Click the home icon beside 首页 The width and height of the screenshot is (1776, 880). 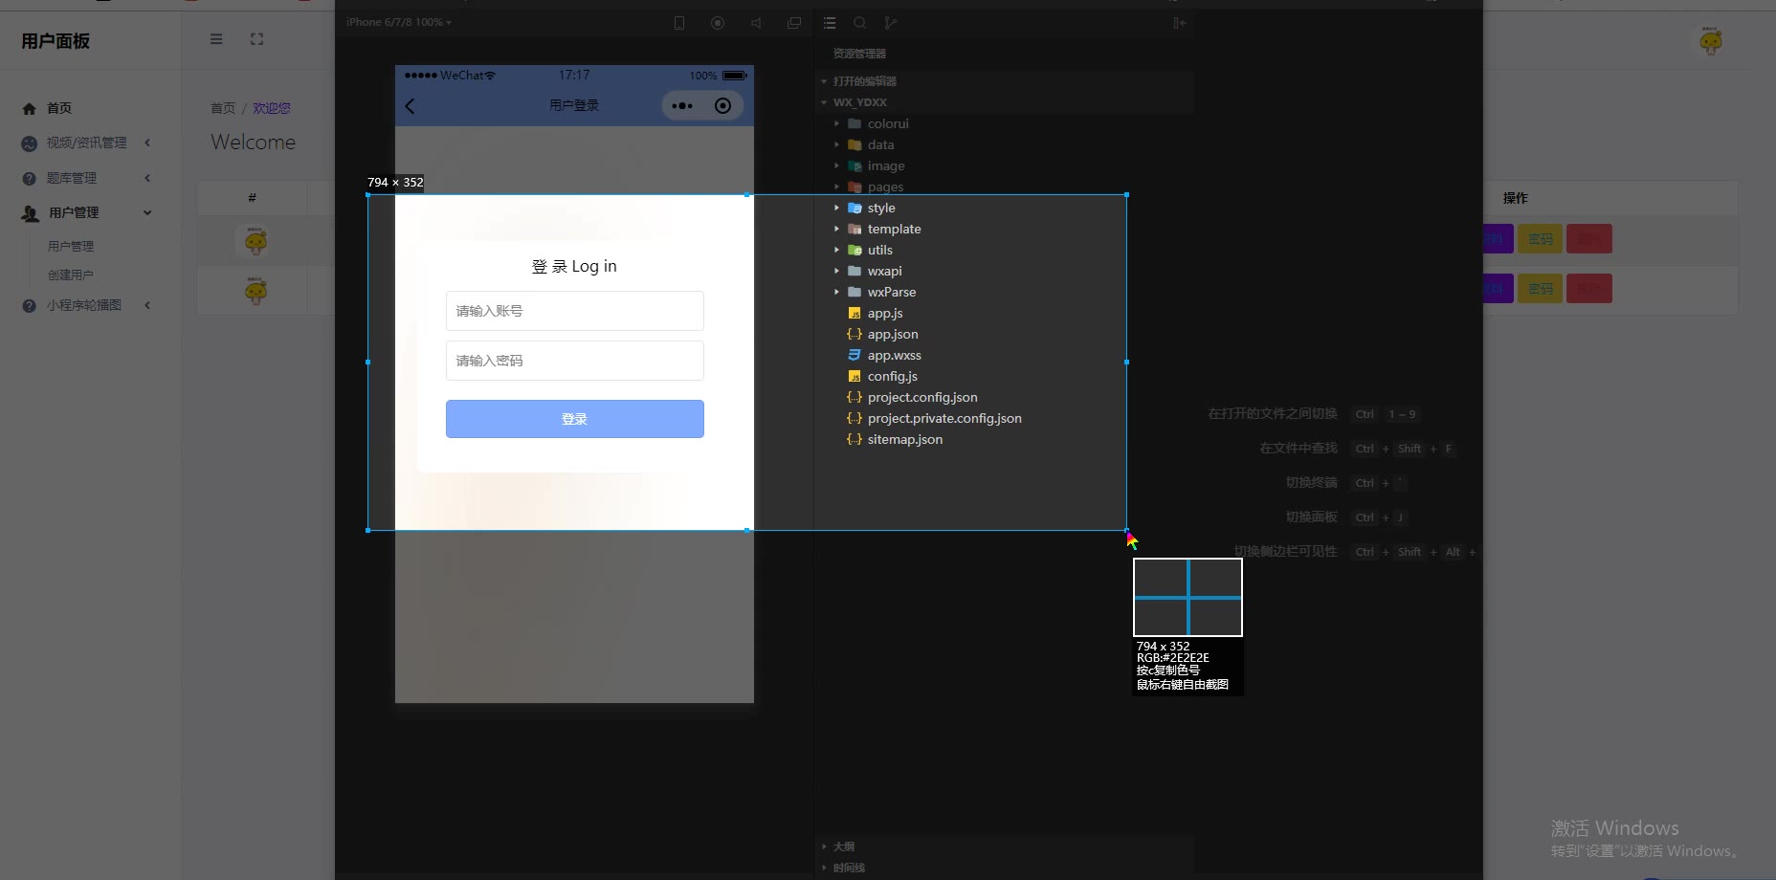point(29,109)
